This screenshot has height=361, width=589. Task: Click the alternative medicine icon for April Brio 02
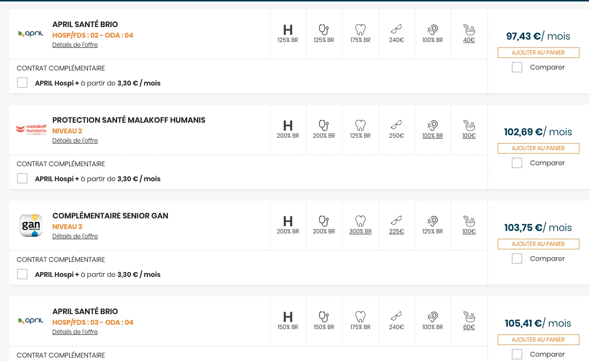pos(469,29)
